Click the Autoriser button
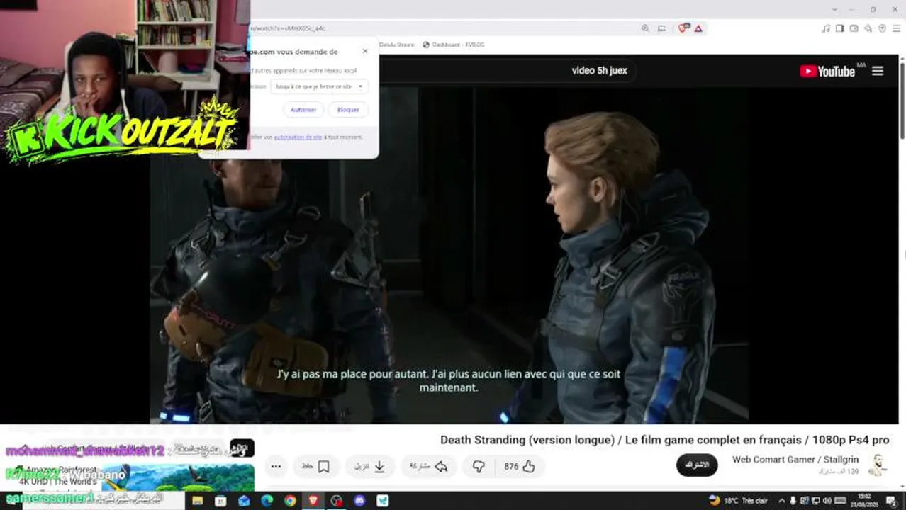Image resolution: width=906 pixels, height=510 pixels. [303, 110]
